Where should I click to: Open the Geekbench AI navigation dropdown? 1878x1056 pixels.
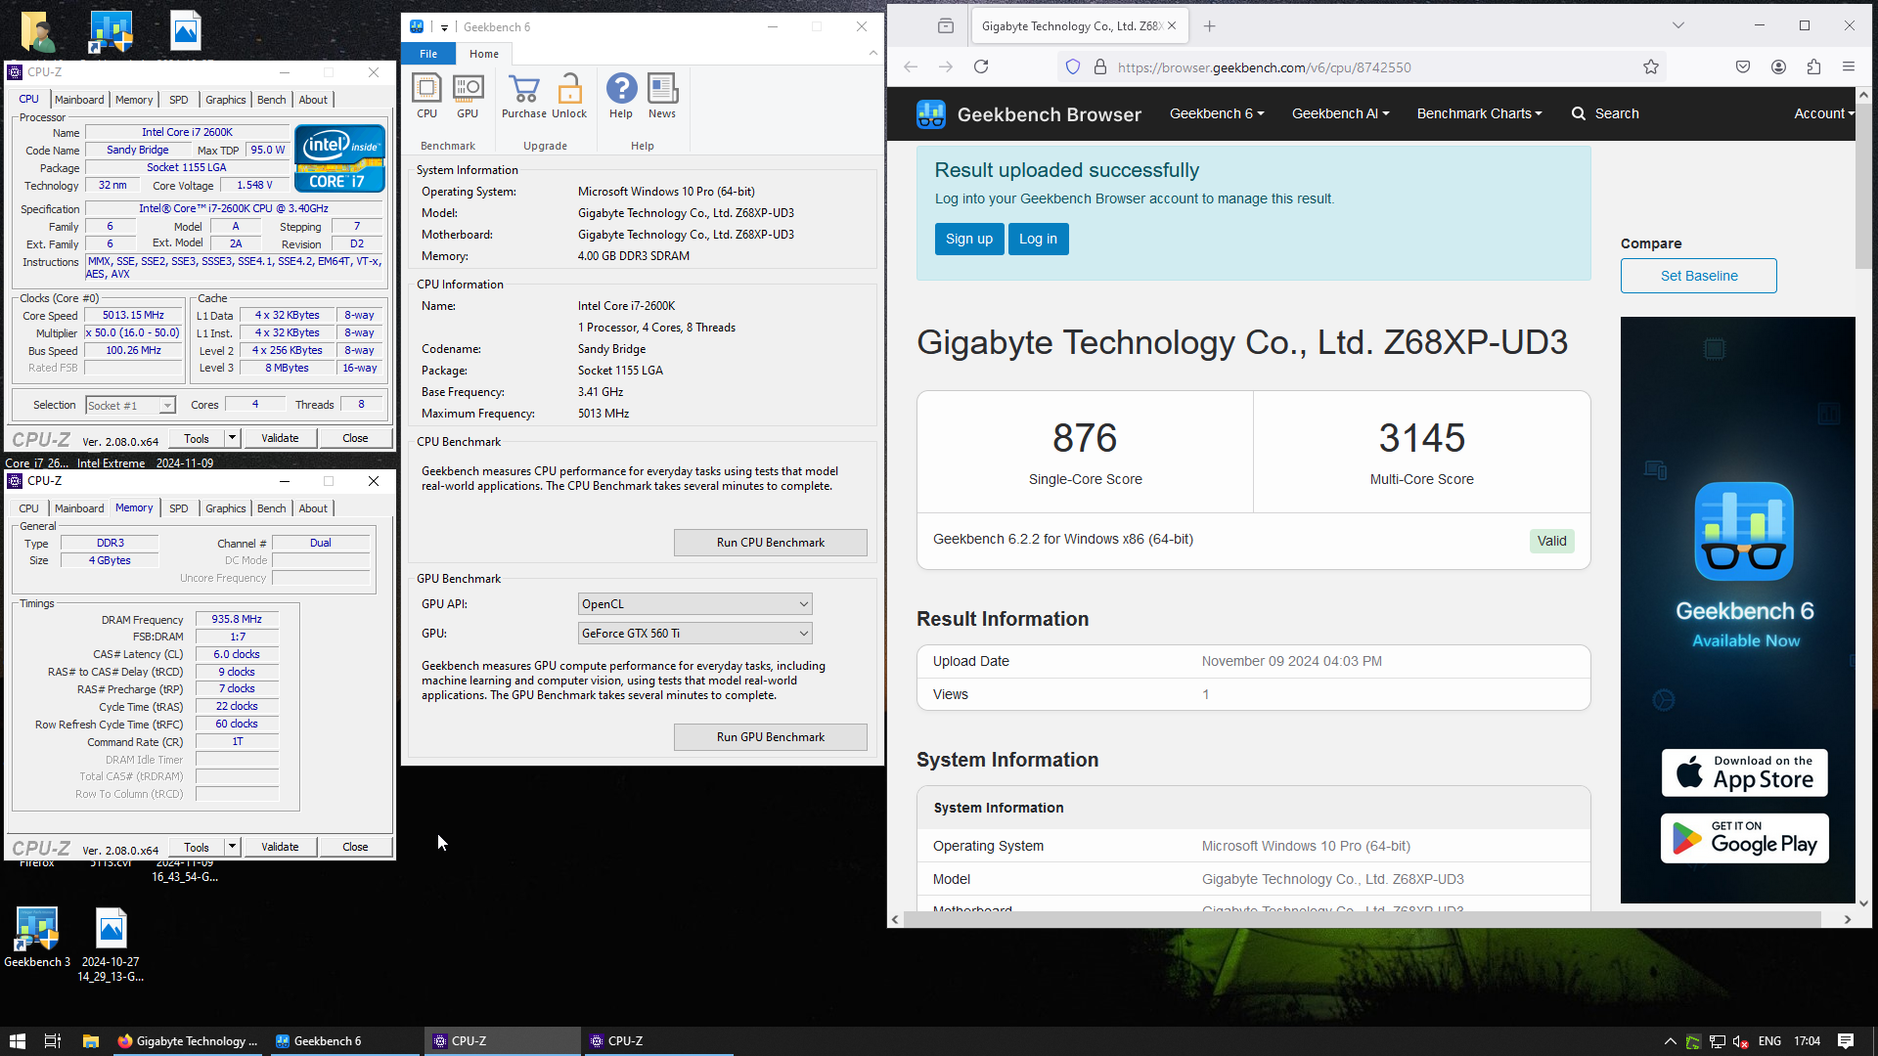click(1340, 113)
